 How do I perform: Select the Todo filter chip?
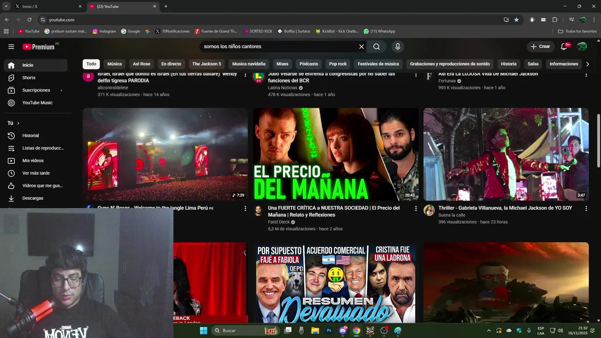(x=91, y=64)
